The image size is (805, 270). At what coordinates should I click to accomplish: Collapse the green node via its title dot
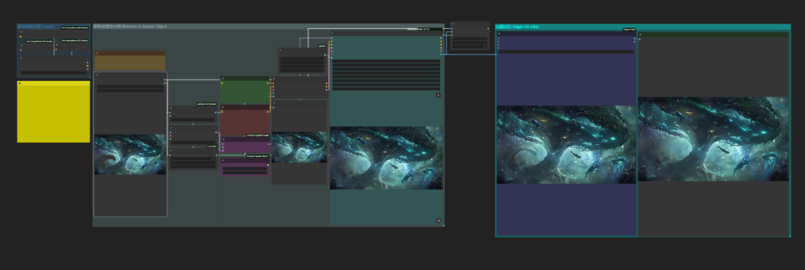223,78
